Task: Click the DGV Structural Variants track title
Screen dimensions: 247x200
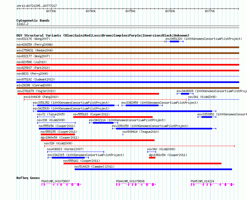Action: [x=103, y=35]
